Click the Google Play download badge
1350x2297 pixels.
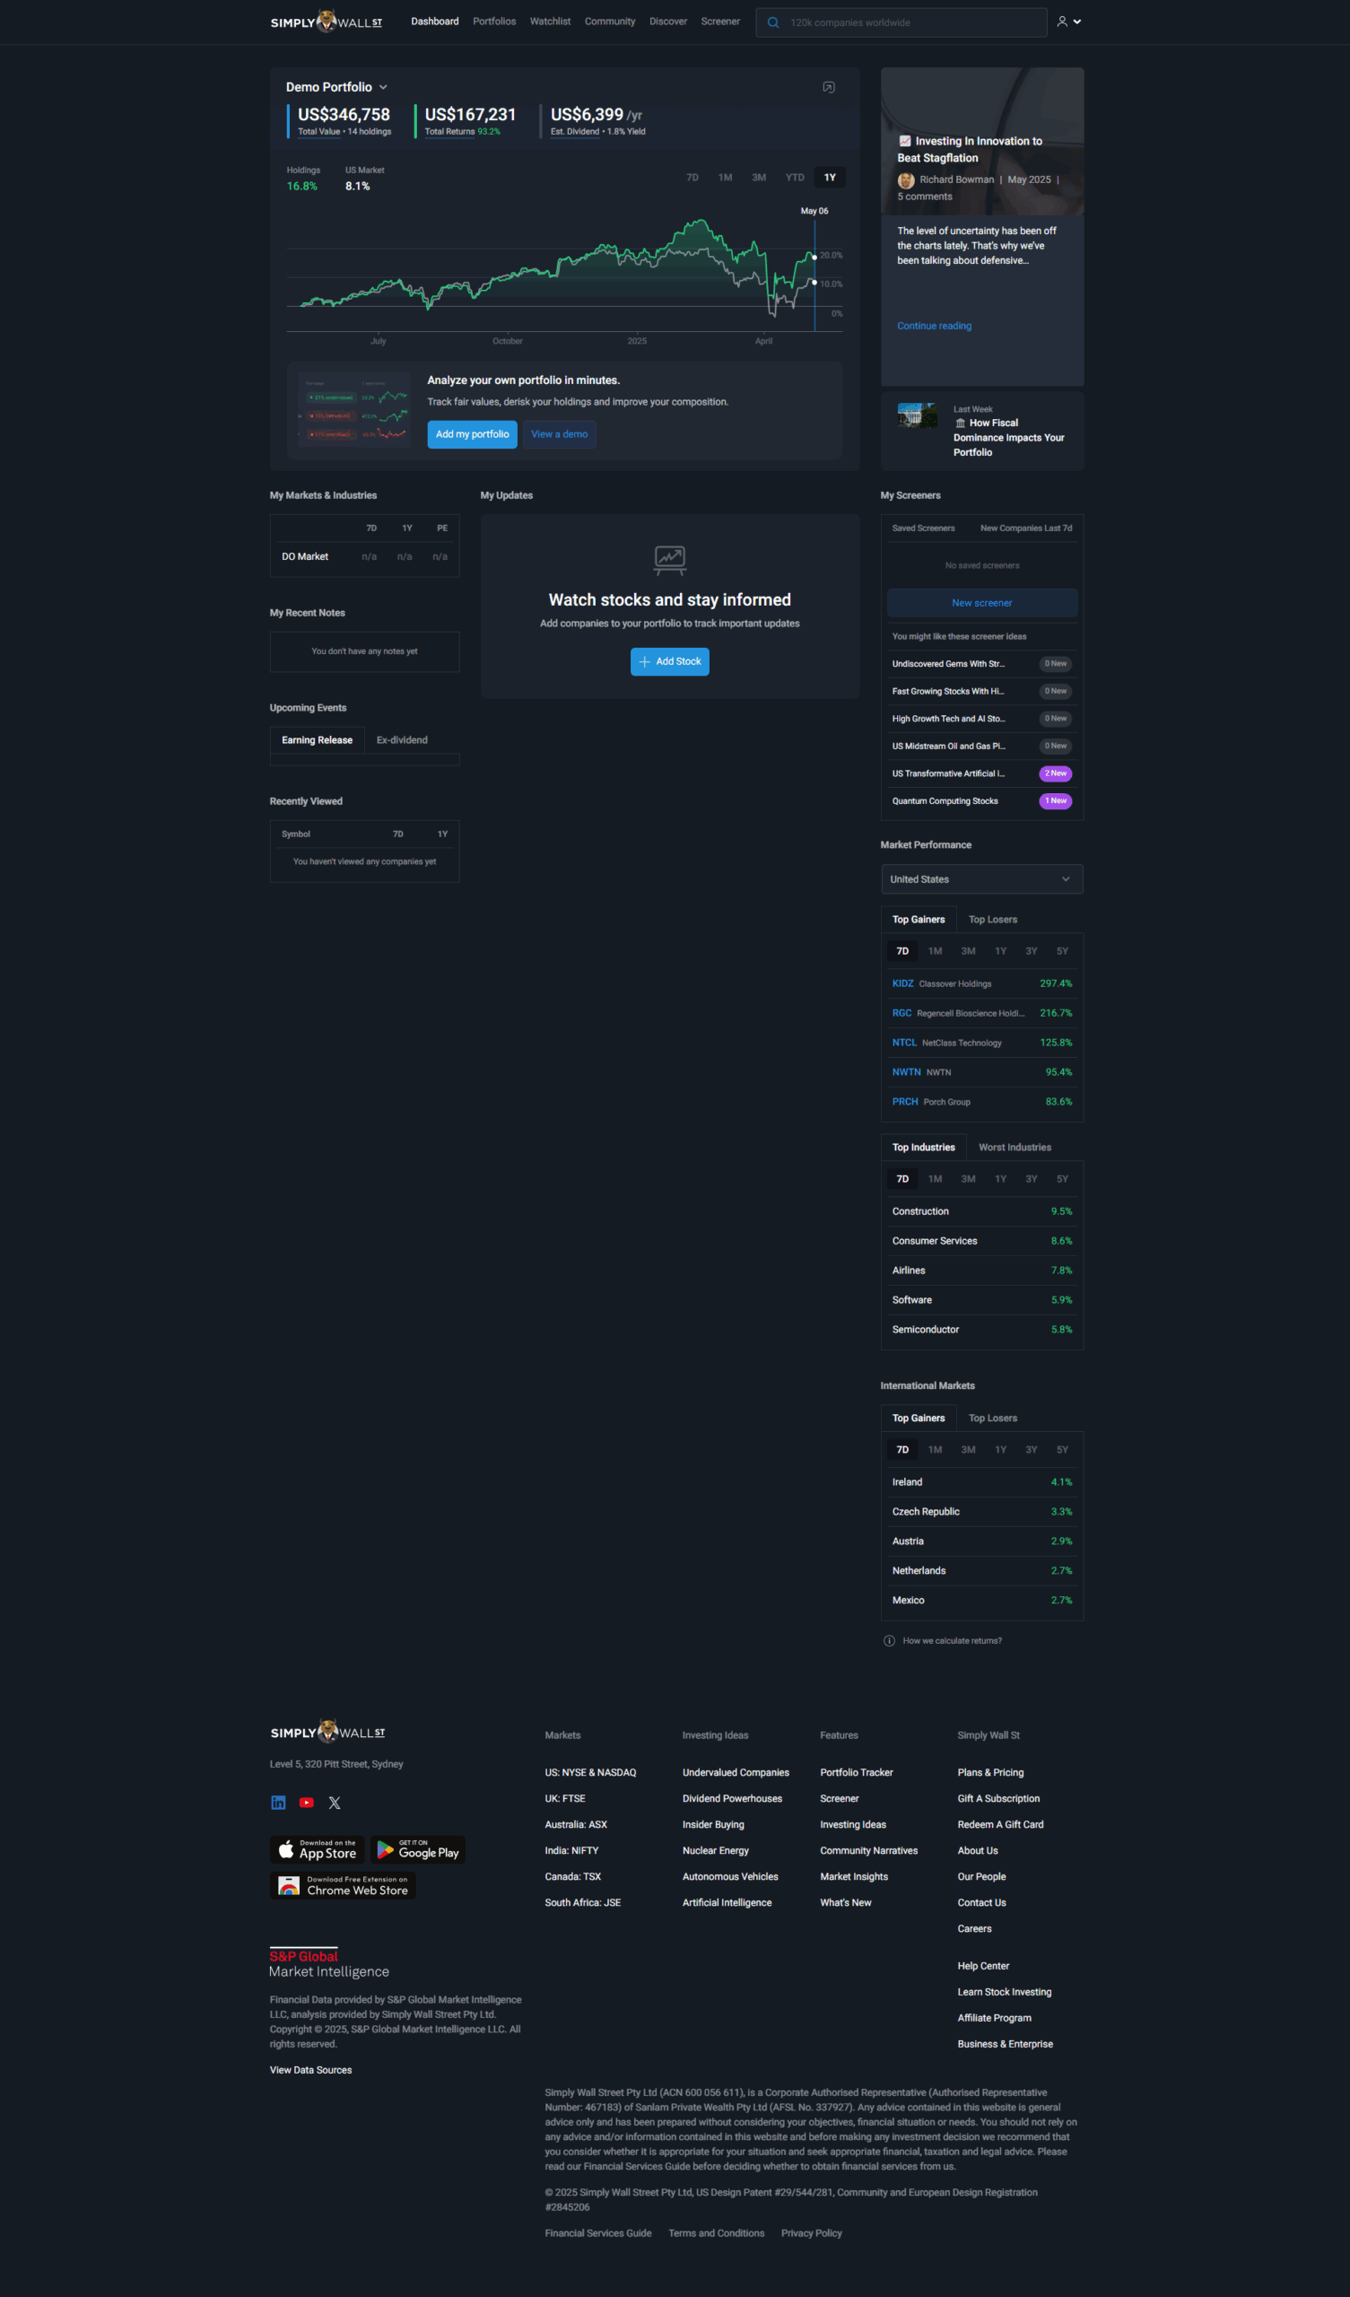pyautogui.click(x=418, y=1848)
